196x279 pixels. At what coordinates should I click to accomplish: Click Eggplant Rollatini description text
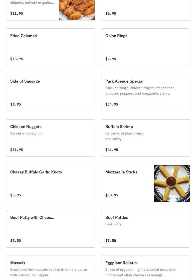141,272
